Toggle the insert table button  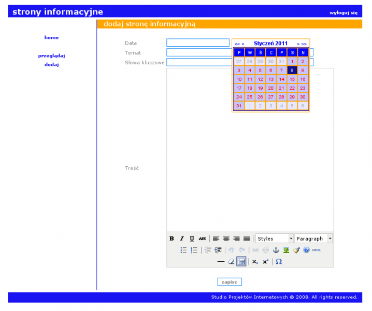coord(241,262)
